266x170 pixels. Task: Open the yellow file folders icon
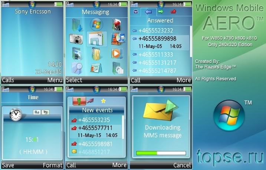(x=96, y=54)
